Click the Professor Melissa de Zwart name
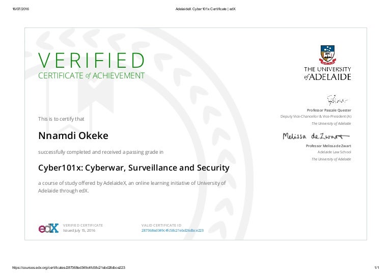The width and height of the screenshot is (391, 277). [x=328, y=146]
